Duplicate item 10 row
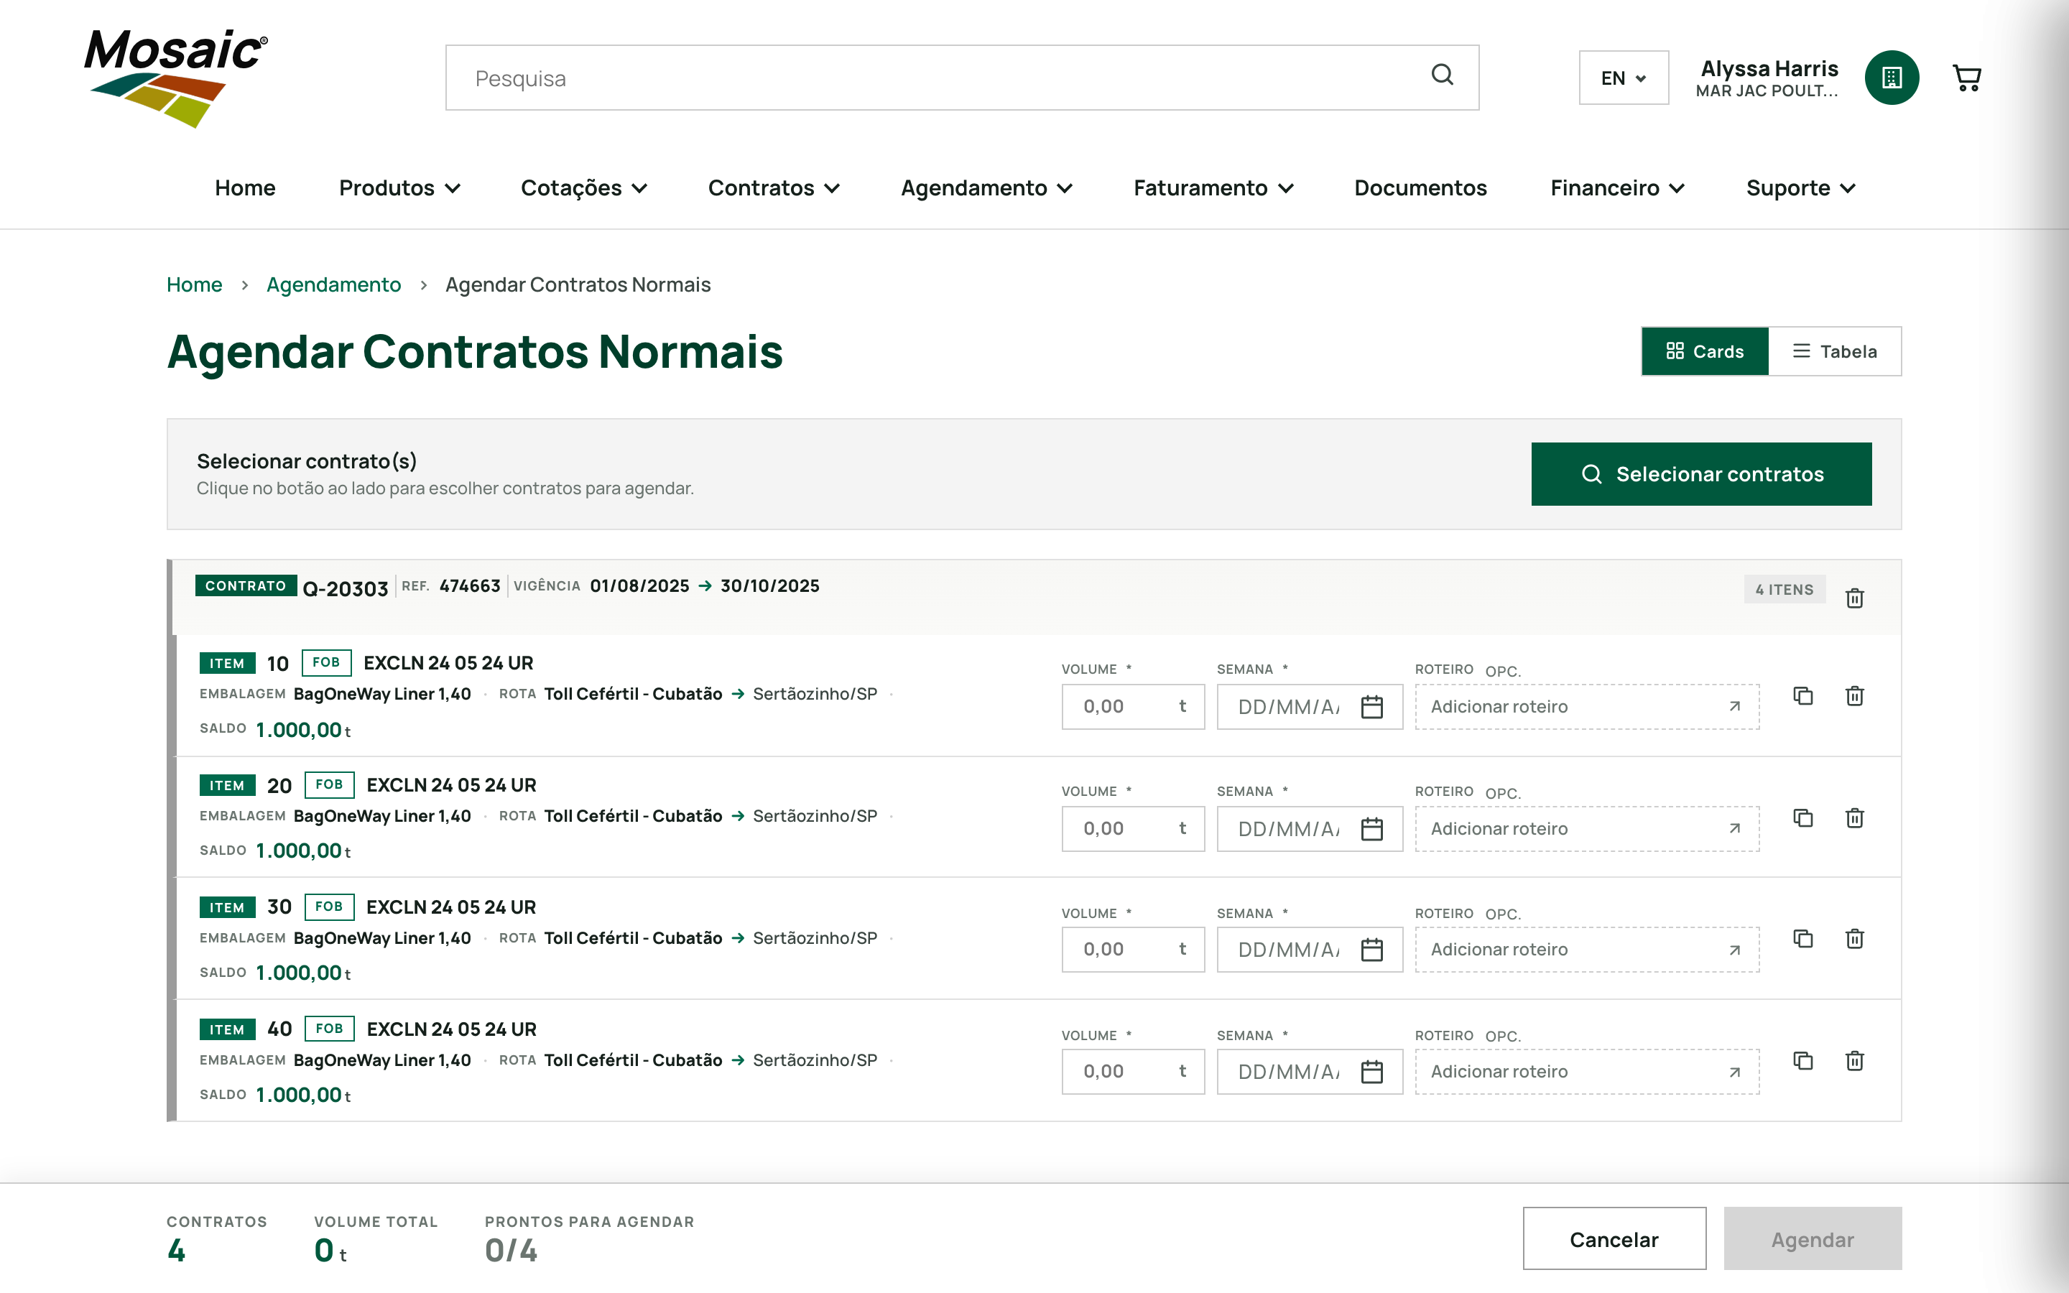Screen dimensions: 2069x1293 [x=1803, y=696]
